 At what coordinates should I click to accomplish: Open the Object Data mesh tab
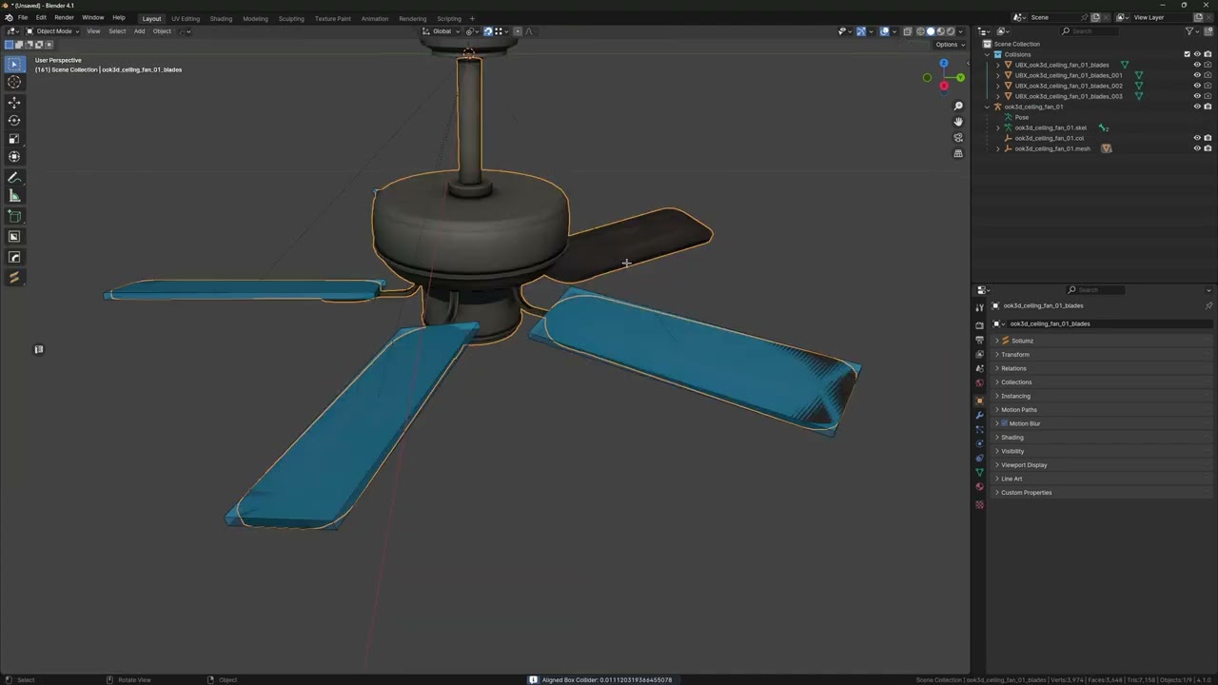click(979, 472)
